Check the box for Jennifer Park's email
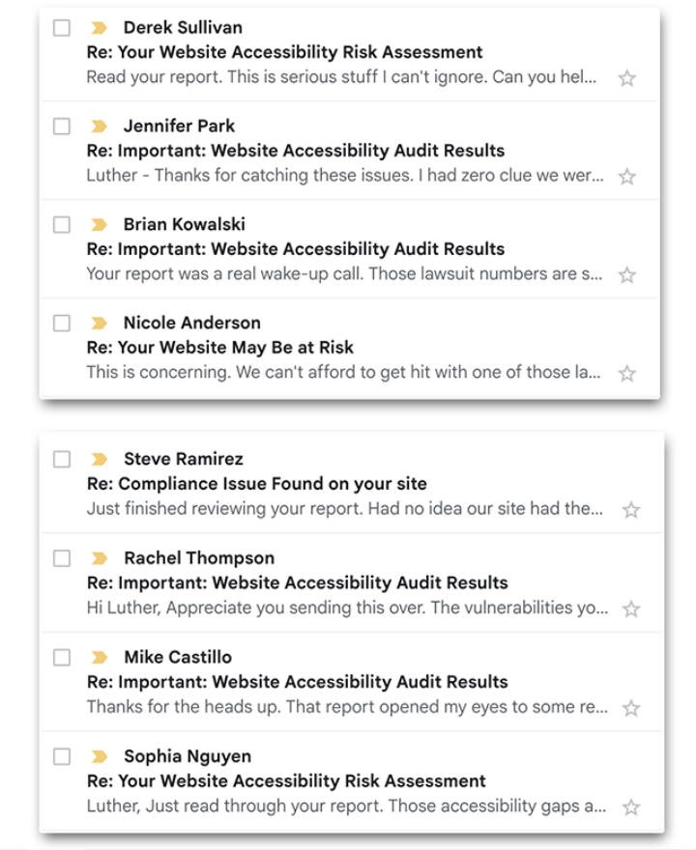 point(62,127)
